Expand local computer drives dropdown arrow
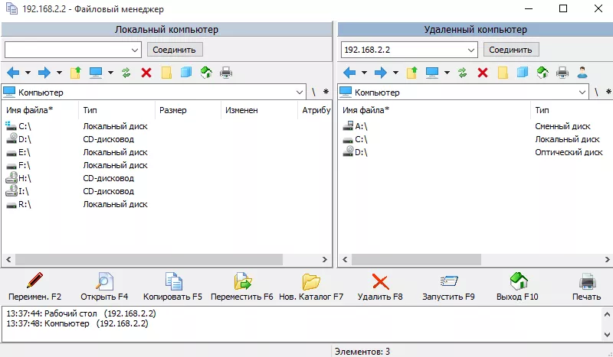613x357 pixels. 110,73
